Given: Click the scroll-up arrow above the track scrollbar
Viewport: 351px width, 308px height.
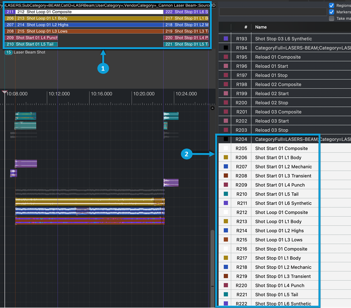Looking at the screenshot, I should 213,108.
